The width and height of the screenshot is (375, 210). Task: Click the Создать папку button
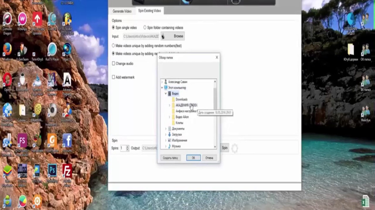coord(170,158)
